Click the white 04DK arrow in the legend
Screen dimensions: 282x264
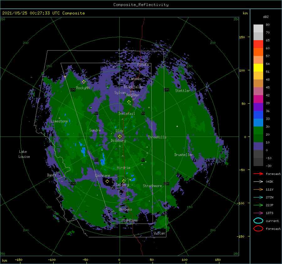click(x=258, y=182)
